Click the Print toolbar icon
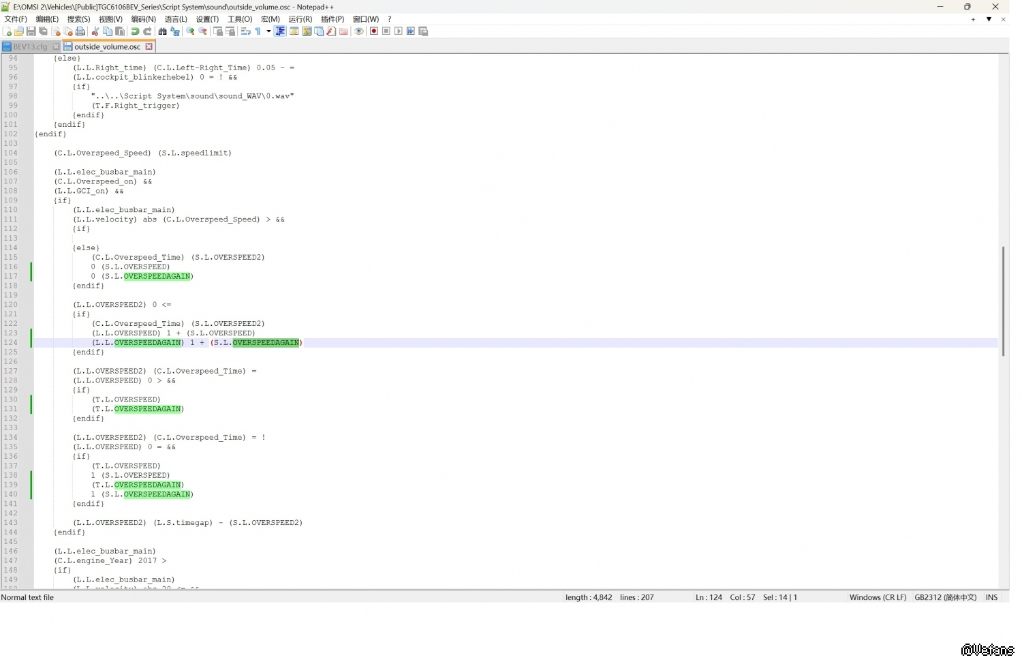1022x664 pixels. coord(80,31)
